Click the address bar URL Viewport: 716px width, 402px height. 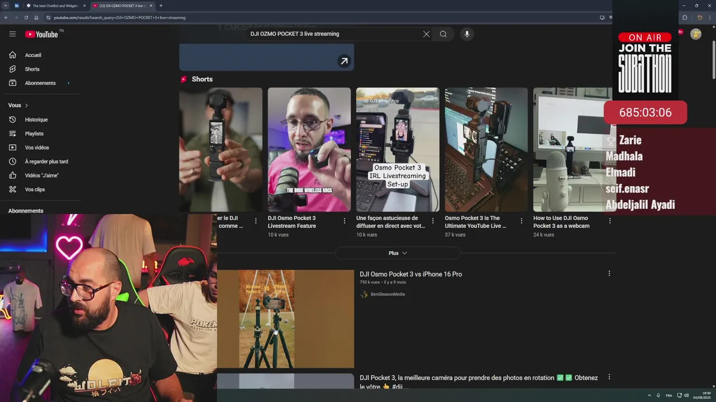(x=119, y=18)
